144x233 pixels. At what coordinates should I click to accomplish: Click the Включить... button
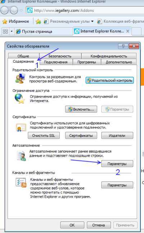coord(81,109)
